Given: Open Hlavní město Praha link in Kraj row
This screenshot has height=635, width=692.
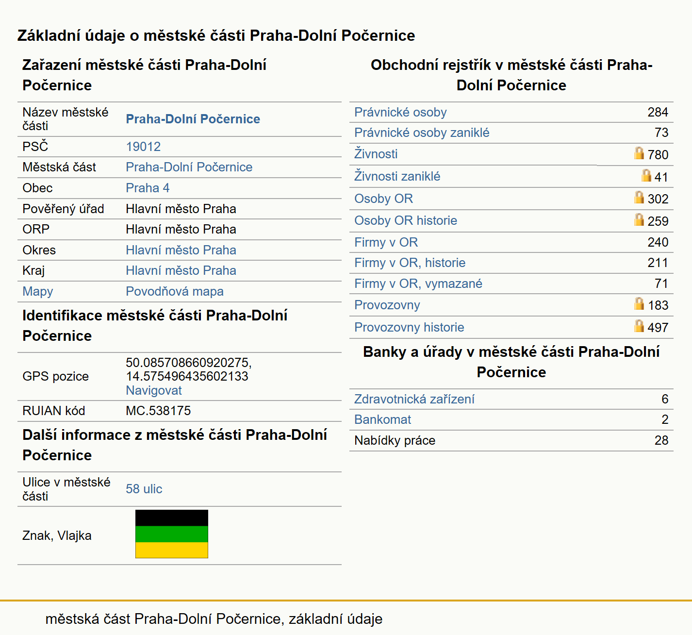Looking at the screenshot, I should tap(181, 270).
